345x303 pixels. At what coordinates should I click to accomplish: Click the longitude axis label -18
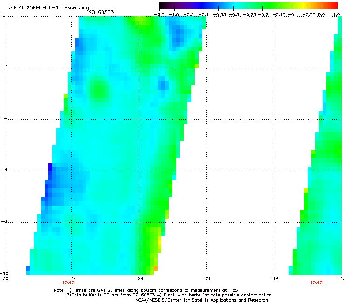pos(274,279)
